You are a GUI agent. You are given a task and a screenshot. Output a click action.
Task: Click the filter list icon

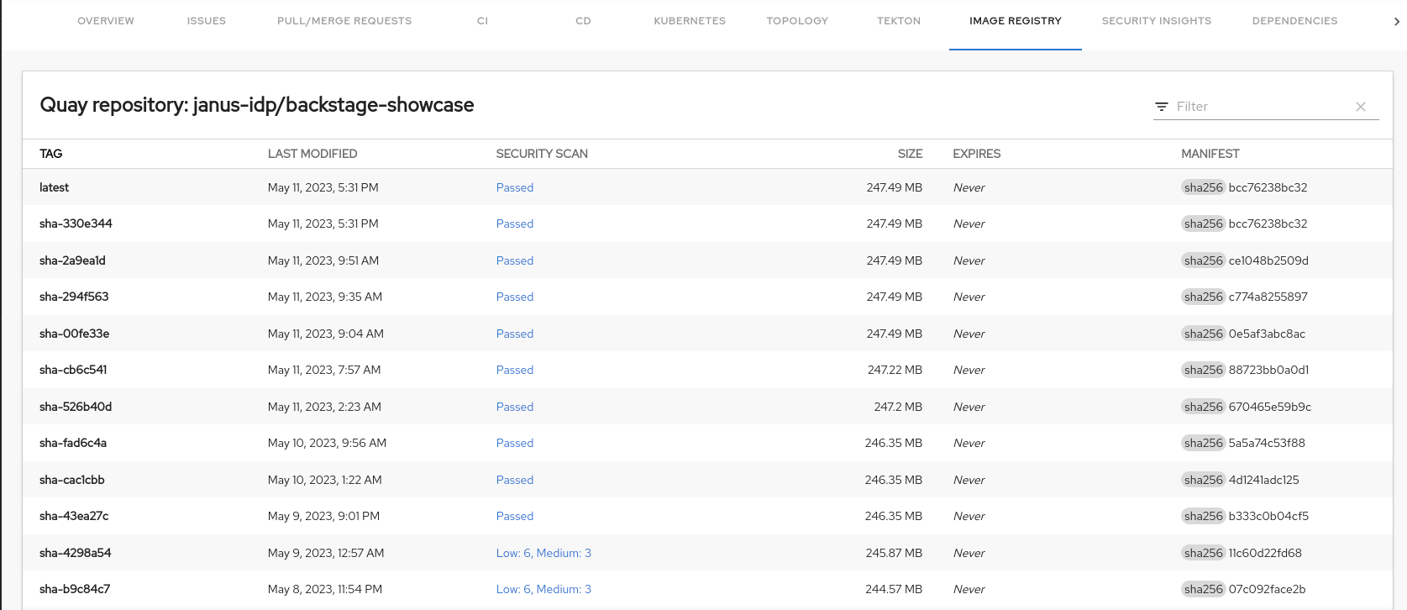(x=1161, y=107)
